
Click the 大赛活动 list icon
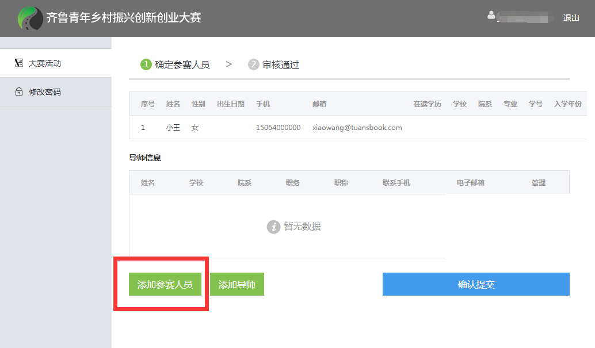[x=19, y=63]
